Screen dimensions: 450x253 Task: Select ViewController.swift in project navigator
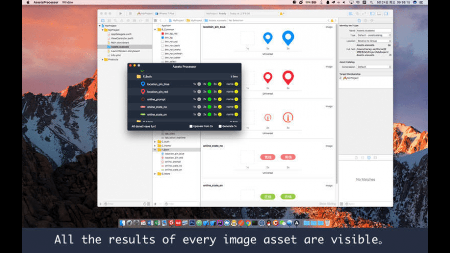coord(122,38)
